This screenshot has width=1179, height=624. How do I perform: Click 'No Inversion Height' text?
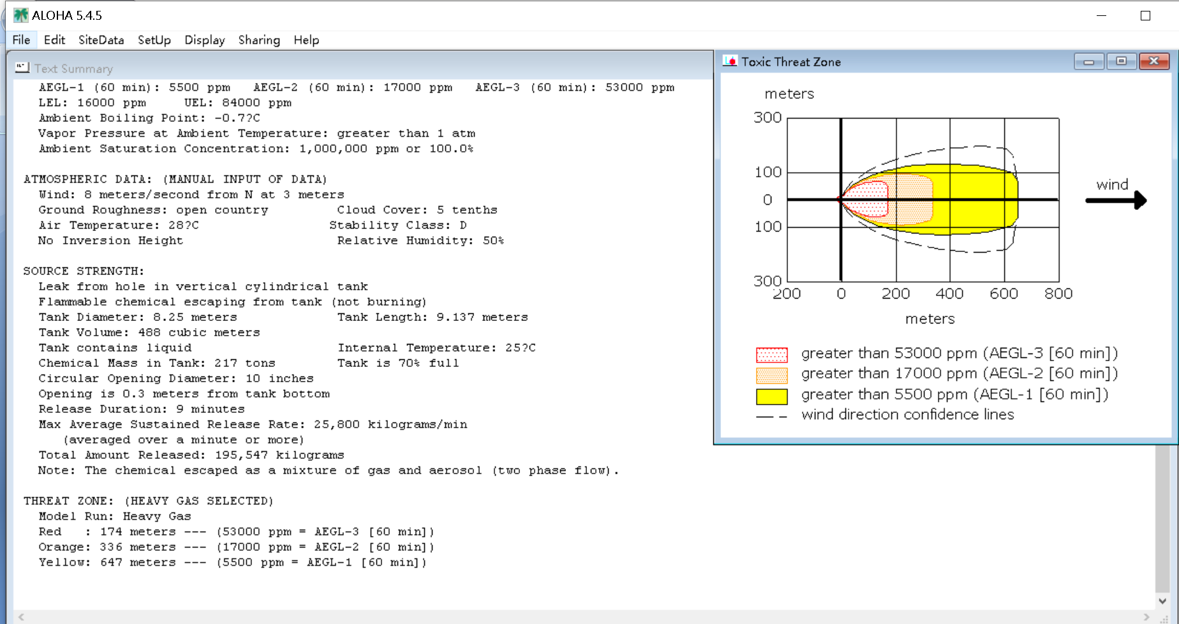click(x=110, y=241)
